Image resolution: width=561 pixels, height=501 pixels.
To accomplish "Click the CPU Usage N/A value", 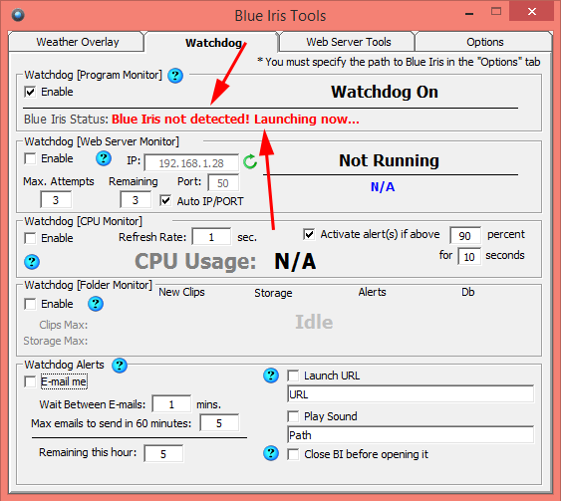I will 295,261.
